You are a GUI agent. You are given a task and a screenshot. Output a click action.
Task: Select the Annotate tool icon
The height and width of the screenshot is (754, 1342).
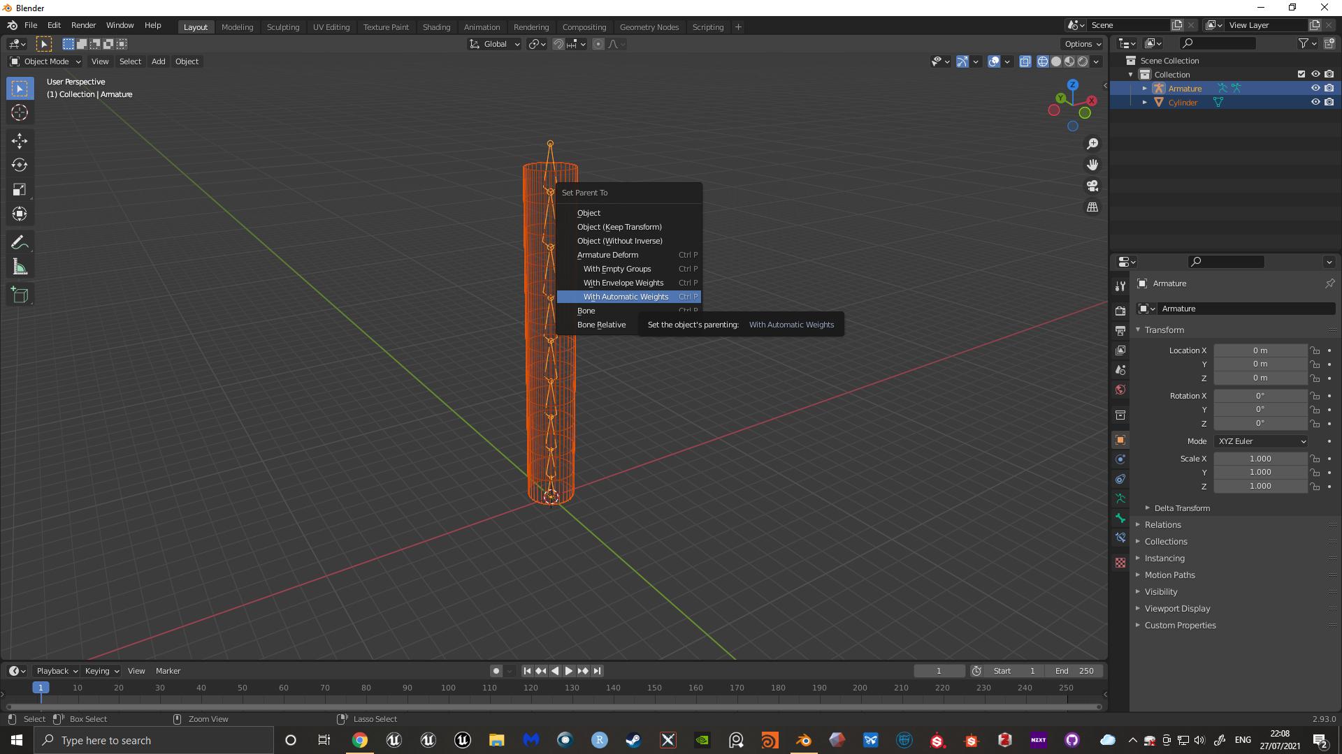pyautogui.click(x=20, y=242)
